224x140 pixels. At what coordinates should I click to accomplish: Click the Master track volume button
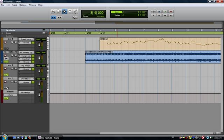(10, 95)
